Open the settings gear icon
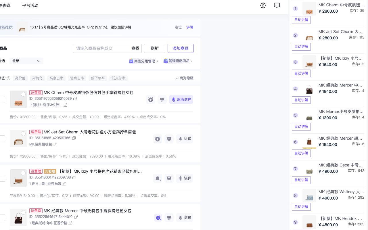This screenshot has height=230, width=368. pos(263,5)
